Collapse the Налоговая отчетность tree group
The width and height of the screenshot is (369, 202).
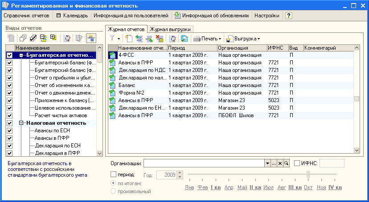pyautogui.click(x=21, y=123)
